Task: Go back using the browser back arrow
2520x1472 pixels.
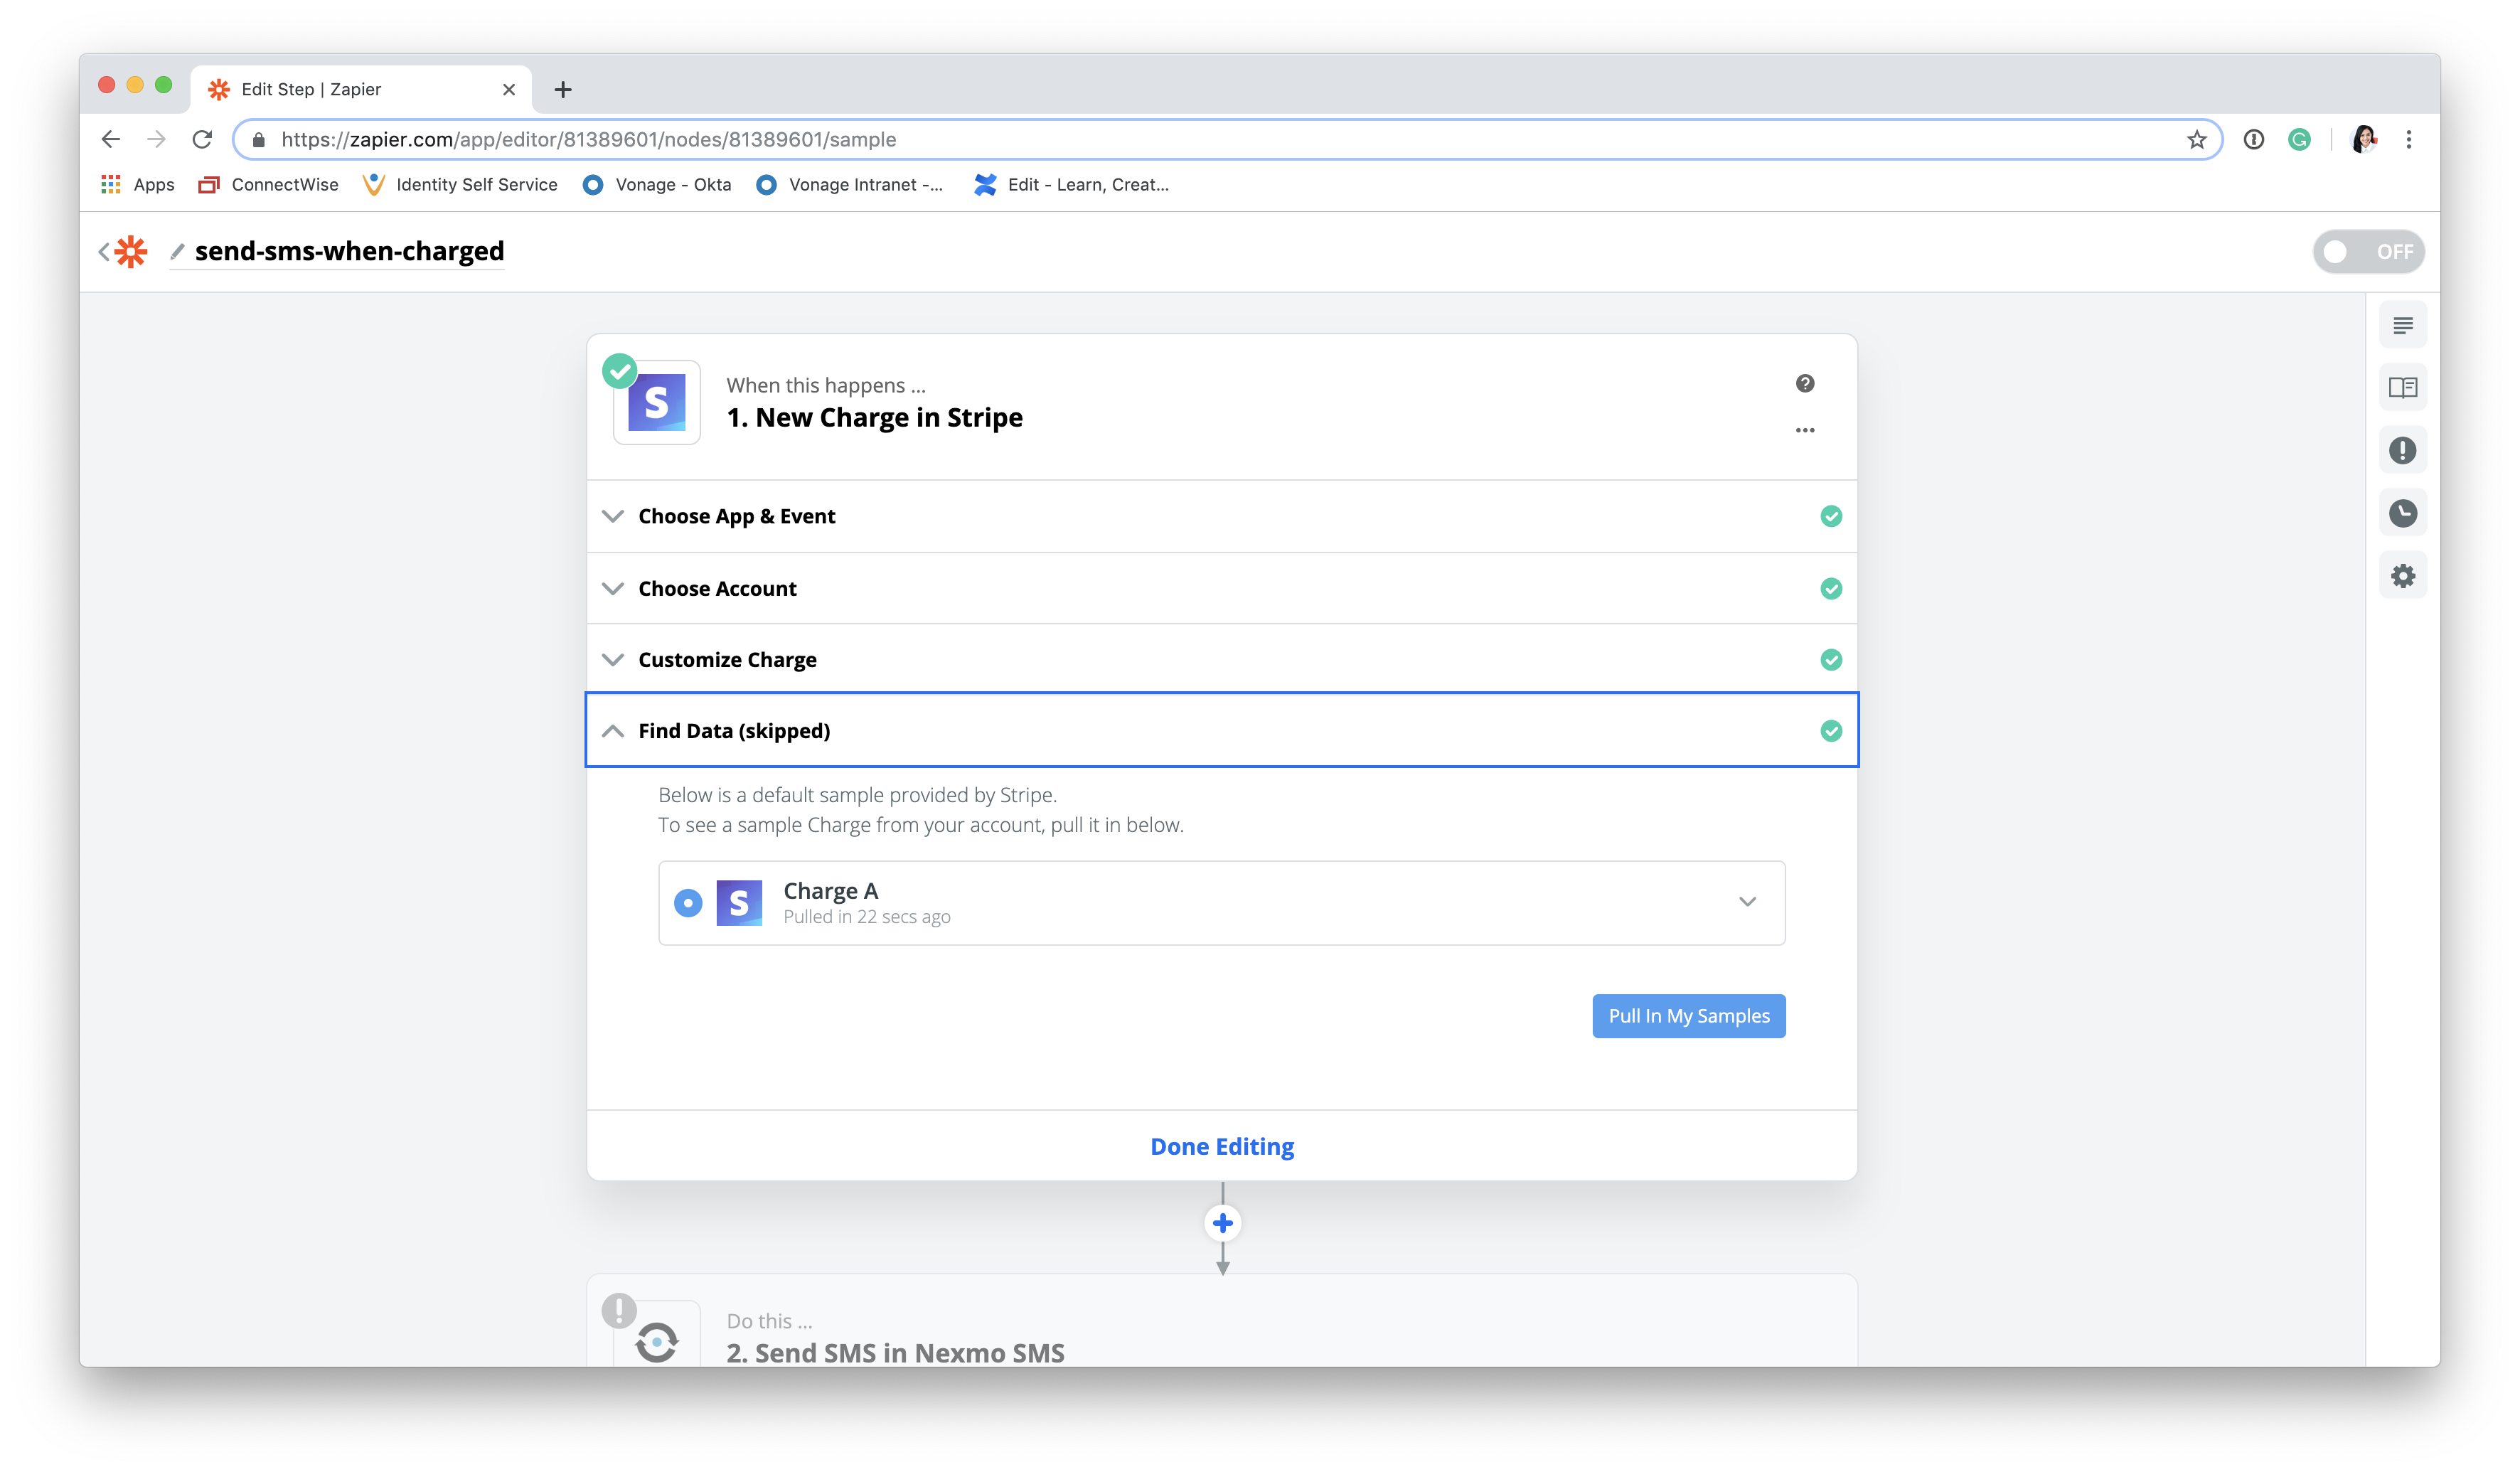Action: [x=110, y=139]
